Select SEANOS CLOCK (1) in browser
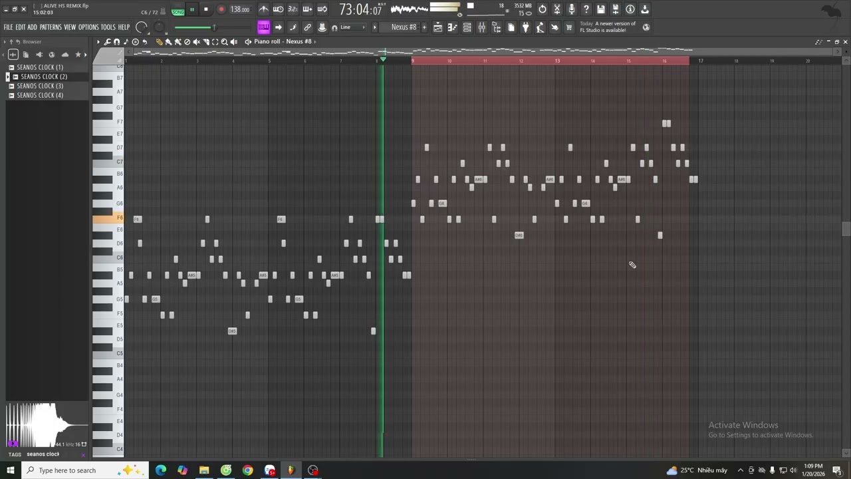851x479 pixels. coord(40,67)
